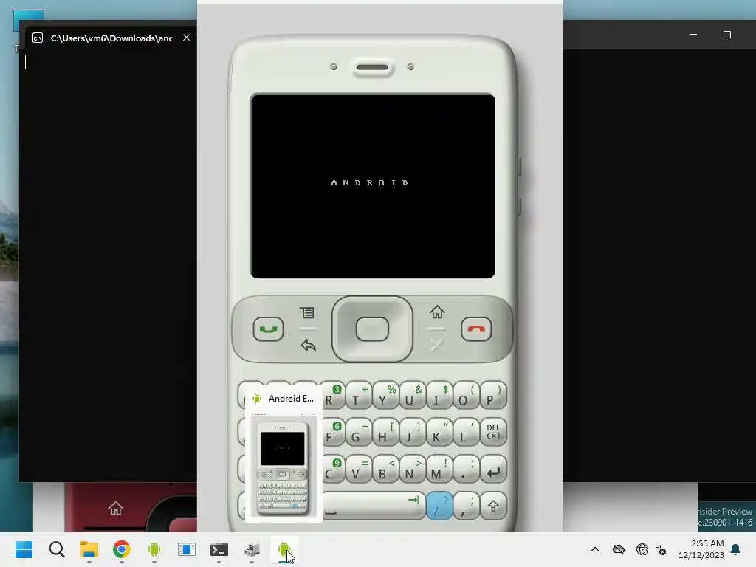Image resolution: width=756 pixels, height=567 pixels.
Task: Close the command prompt tab
Action: [186, 38]
